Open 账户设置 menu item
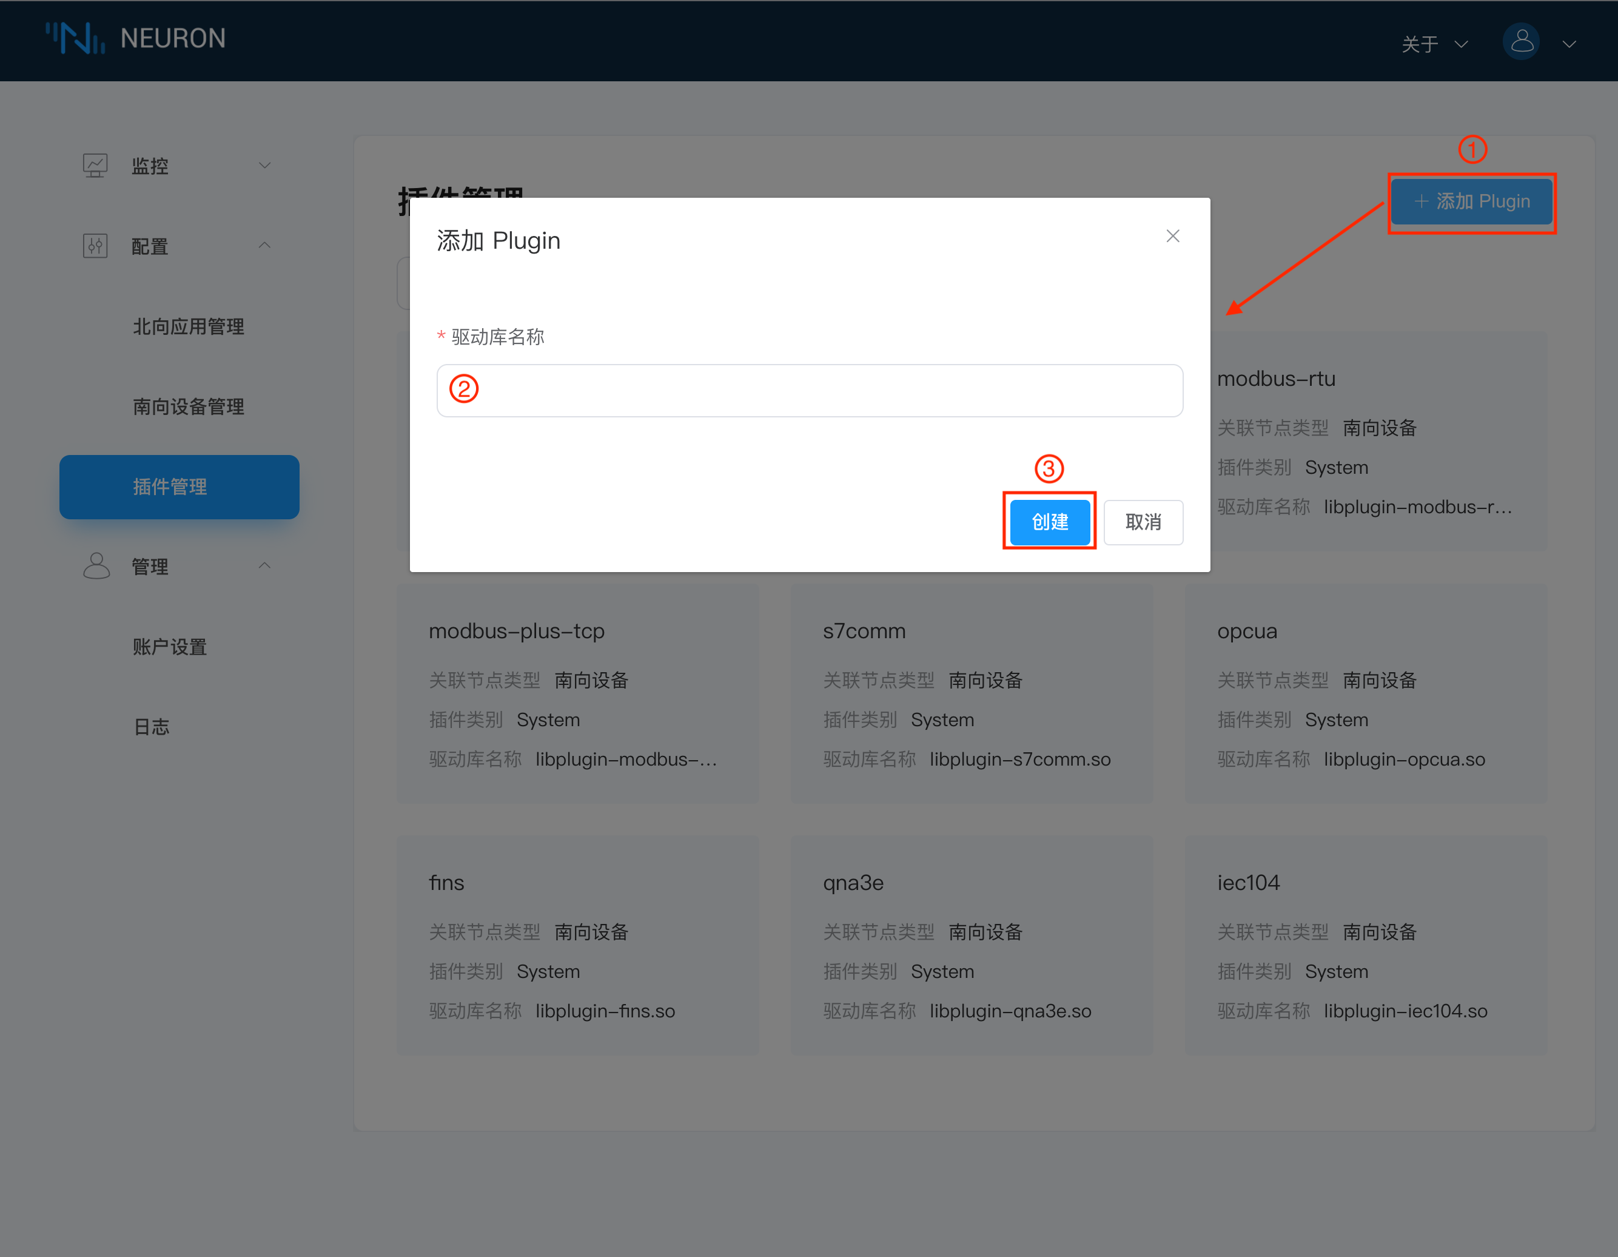The width and height of the screenshot is (1618, 1257). coord(170,646)
